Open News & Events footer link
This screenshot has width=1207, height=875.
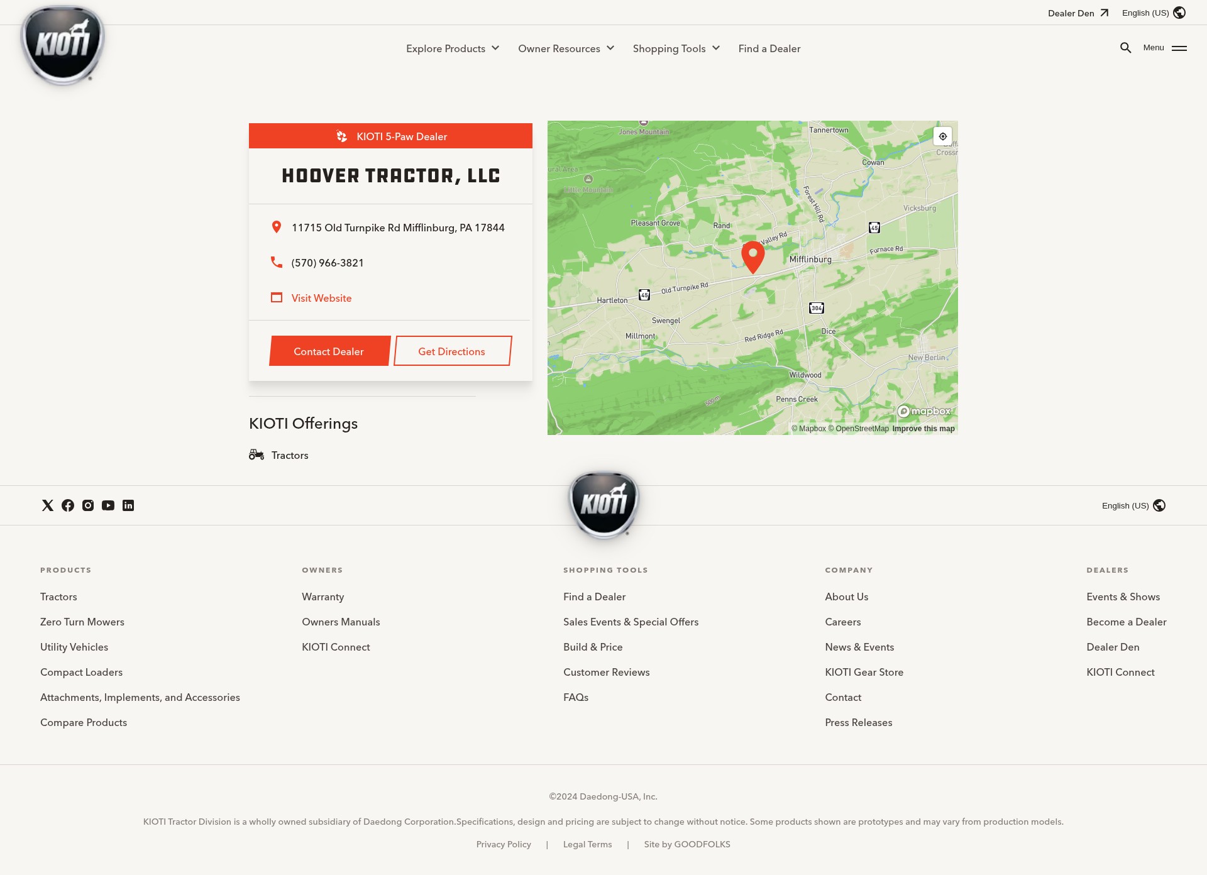point(859,647)
